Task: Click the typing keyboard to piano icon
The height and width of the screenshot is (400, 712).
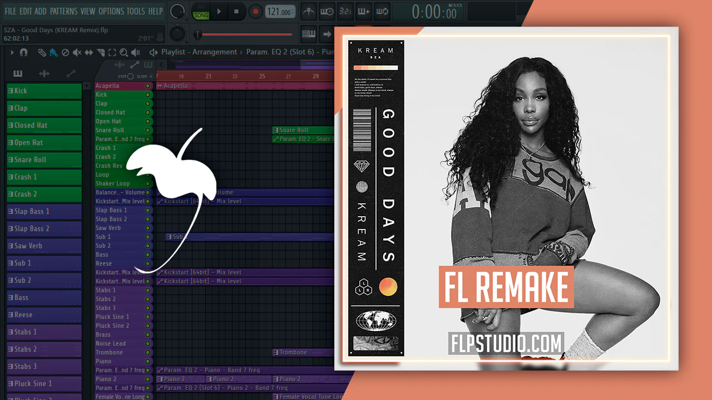Action: pyautogui.click(x=309, y=34)
